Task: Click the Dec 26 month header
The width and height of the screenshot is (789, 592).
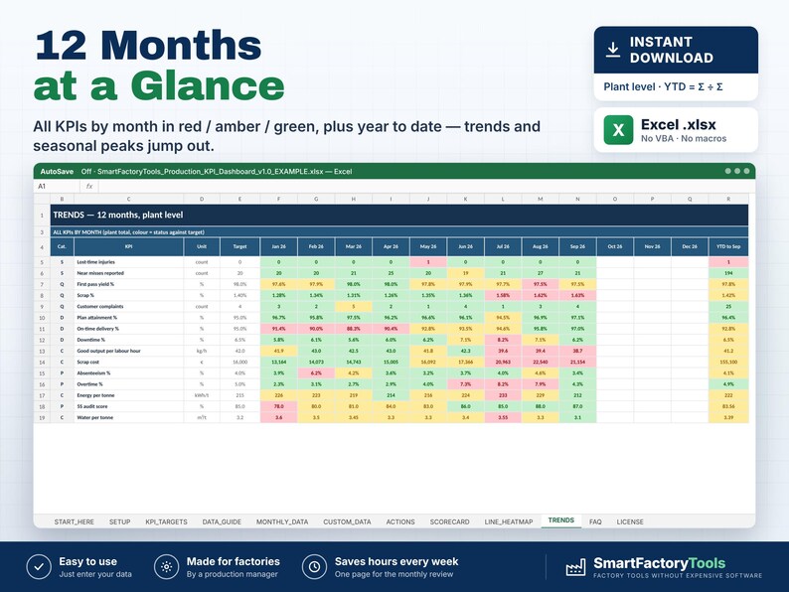Action: [690, 246]
